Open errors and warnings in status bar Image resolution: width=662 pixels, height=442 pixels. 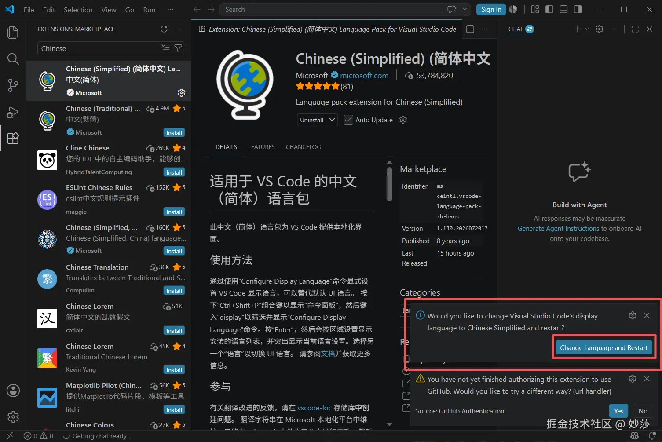[39, 436]
